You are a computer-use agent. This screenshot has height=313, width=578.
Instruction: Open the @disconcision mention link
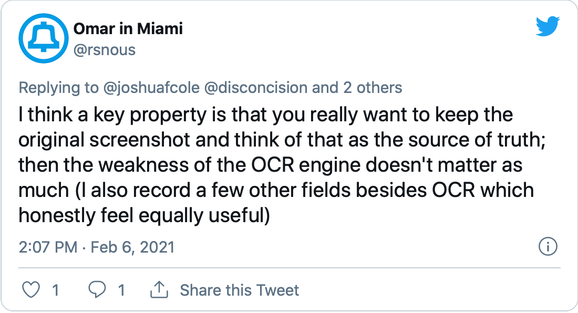click(256, 88)
